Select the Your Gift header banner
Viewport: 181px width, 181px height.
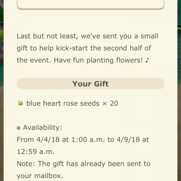tap(90, 84)
